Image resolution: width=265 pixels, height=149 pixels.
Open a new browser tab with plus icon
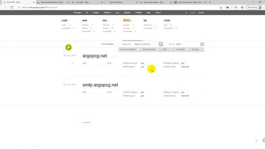point(210,2)
